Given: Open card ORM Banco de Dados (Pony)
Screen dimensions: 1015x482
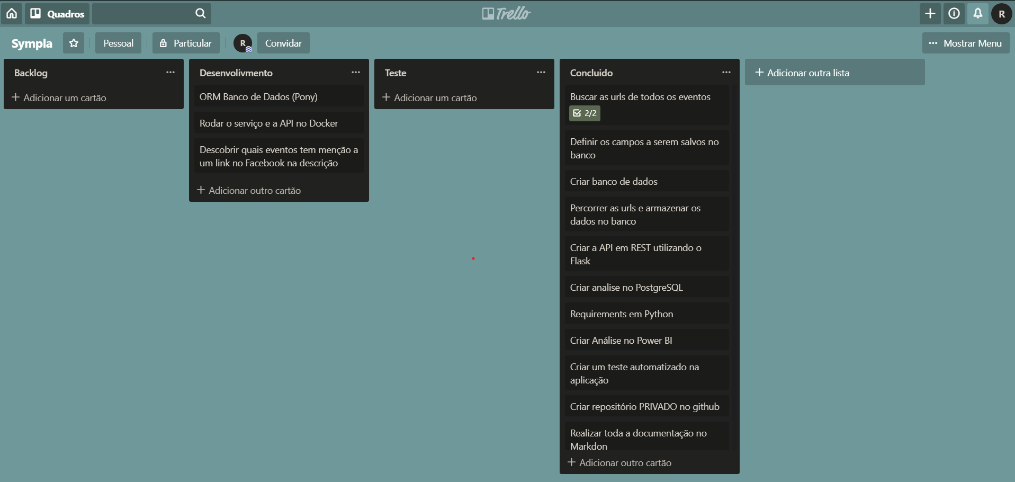Looking at the screenshot, I should (279, 97).
